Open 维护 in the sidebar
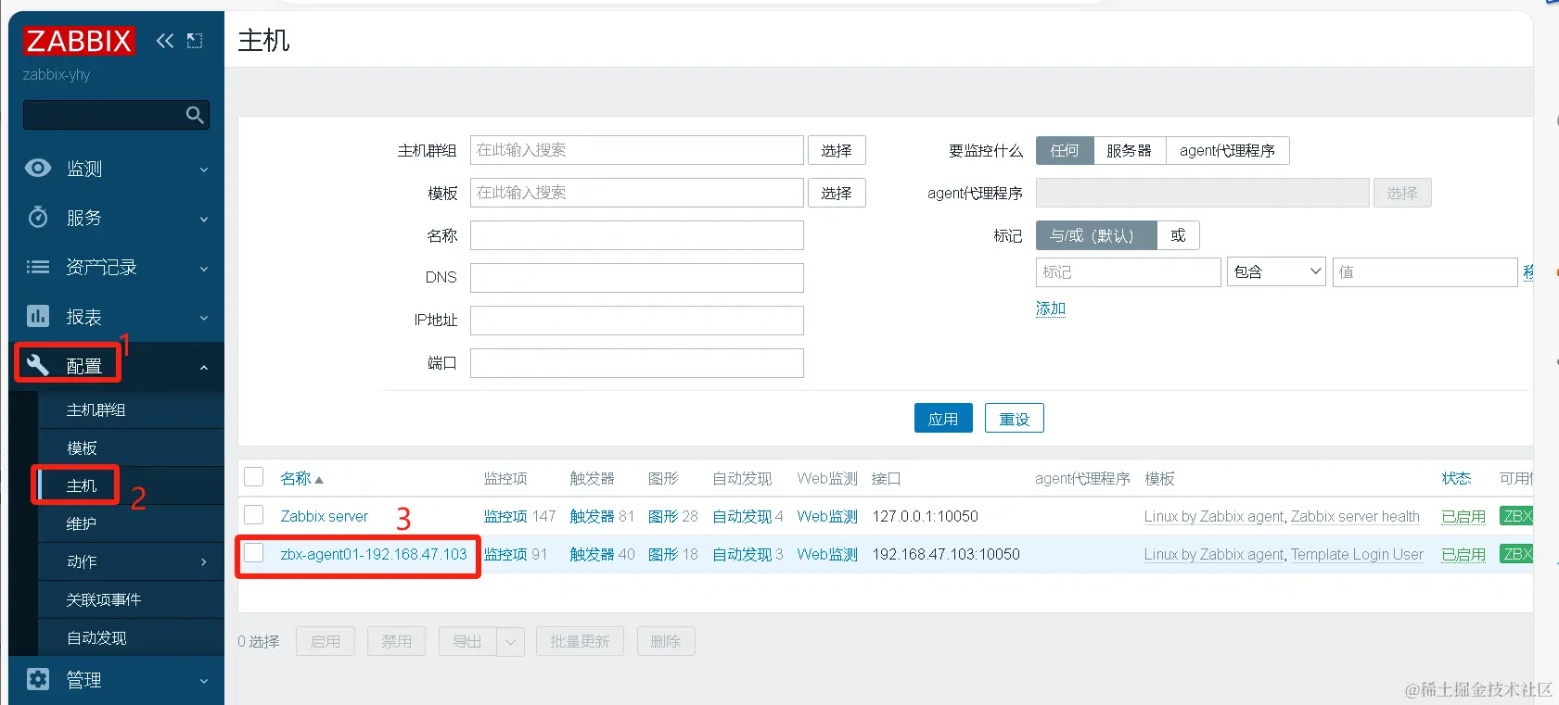 [x=82, y=523]
